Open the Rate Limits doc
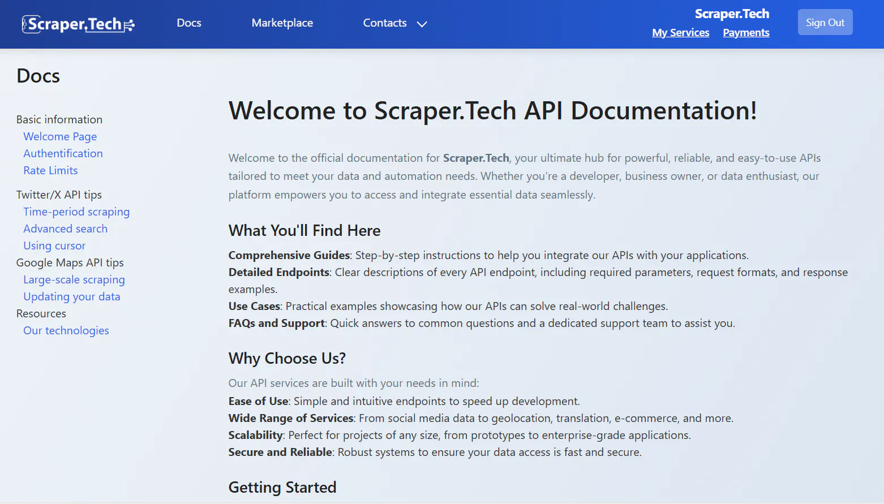Image resolution: width=884 pixels, height=504 pixels. tap(50, 170)
